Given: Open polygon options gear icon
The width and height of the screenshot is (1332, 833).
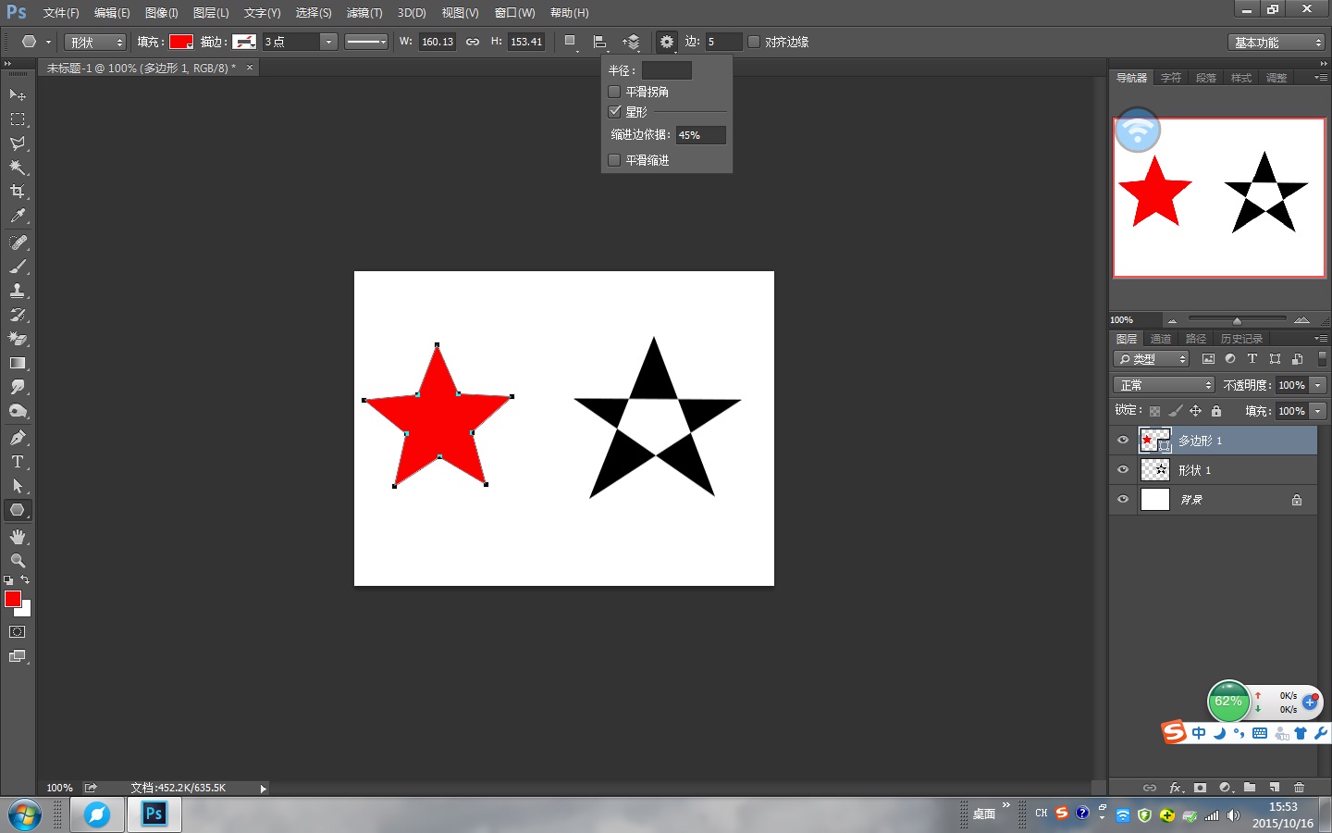Looking at the screenshot, I should [666, 42].
